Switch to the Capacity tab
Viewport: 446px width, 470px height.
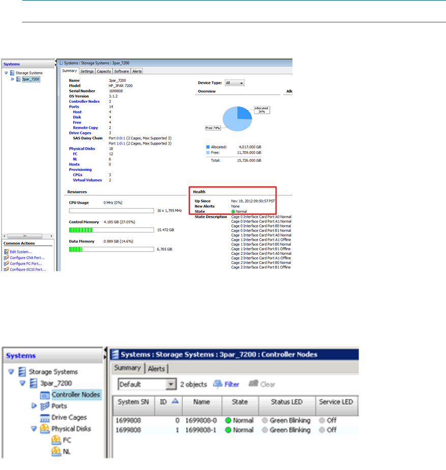coord(104,71)
